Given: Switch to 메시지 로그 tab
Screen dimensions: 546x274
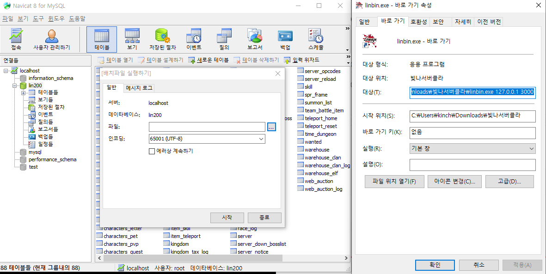Looking at the screenshot, I should [139, 88].
